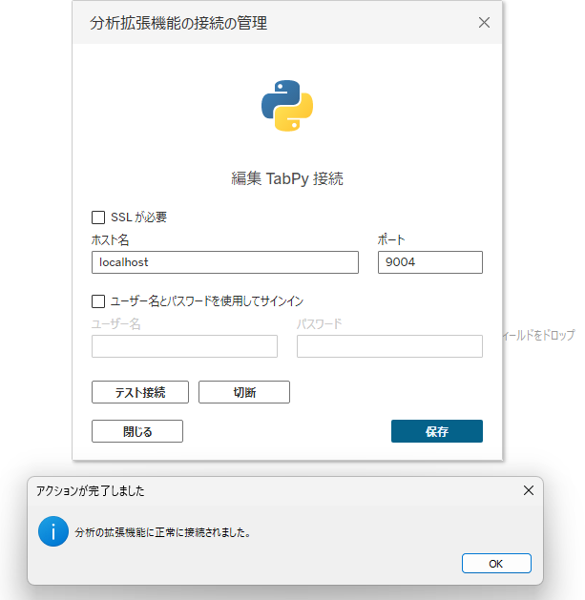Dismiss the アクションが完了しました alert using X
The height and width of the screenshot is (600, 585).
[x=529, y=490]
